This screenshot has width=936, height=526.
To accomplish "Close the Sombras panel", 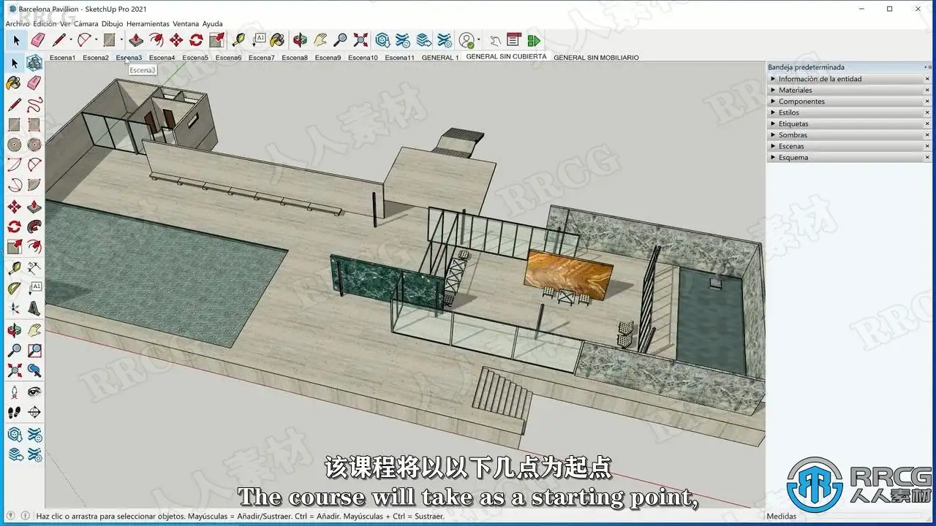I will click(x=928, y=135).
